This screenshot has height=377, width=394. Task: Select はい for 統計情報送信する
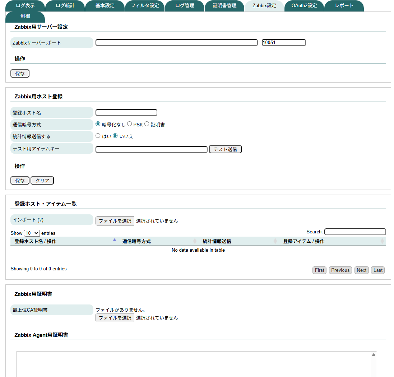tap(98, 136)
